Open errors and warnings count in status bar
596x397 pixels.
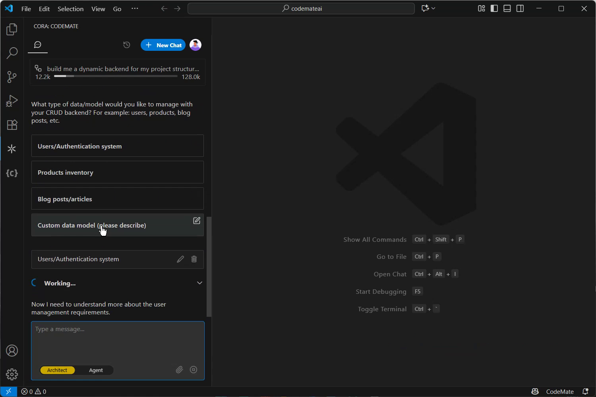[34, 391]
